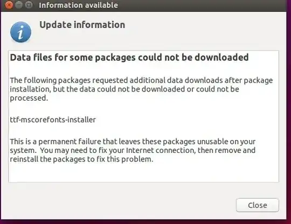Click empty space below the final paragraph
Screen dimensions: 291x224
point(143,173)
